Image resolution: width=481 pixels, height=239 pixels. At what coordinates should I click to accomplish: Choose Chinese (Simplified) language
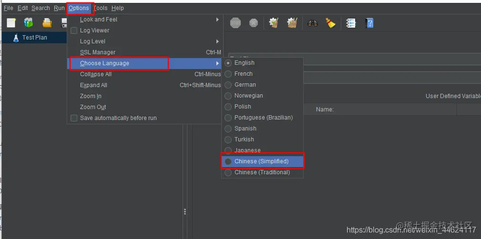pos(262,161)
